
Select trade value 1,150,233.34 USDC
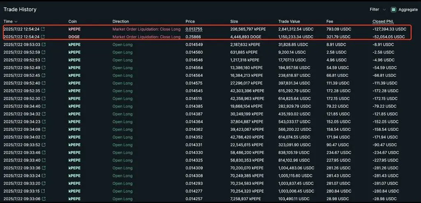coord(296,37)
